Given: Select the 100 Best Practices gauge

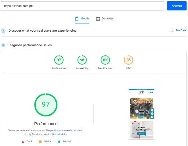Looking at the screenshot, I should [105, 60].
